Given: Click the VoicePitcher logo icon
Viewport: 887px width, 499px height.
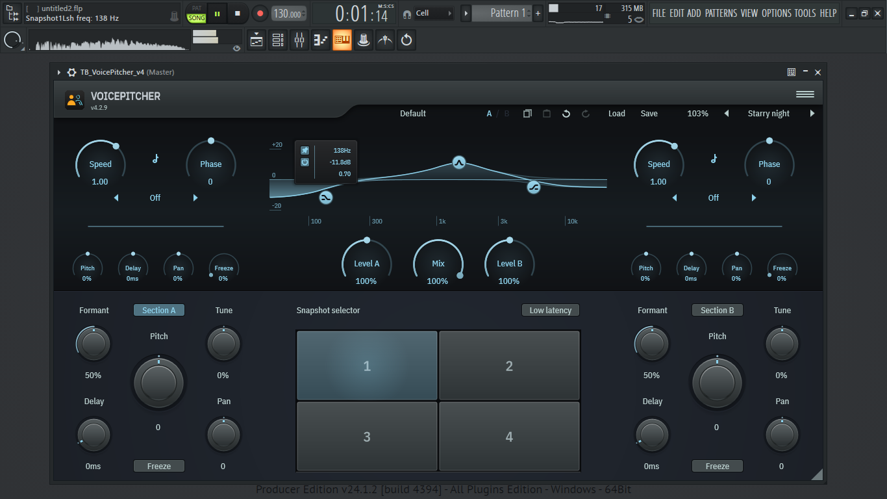Looking at the screenshot, I should (75, 100).
